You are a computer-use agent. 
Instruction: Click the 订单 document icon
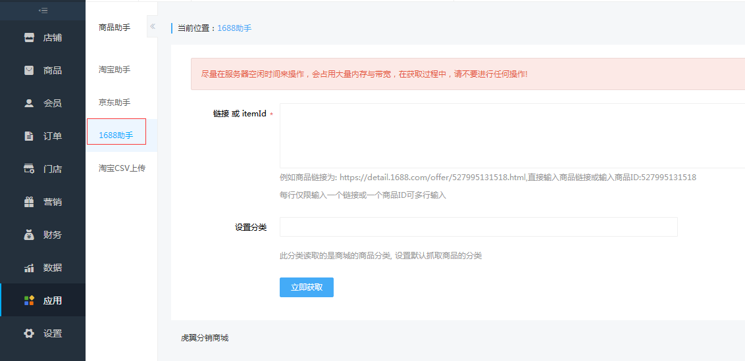tap(29, 136)
